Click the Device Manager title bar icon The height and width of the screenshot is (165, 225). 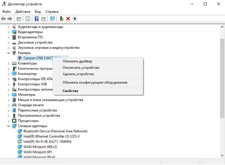click(x=4, y=4)
